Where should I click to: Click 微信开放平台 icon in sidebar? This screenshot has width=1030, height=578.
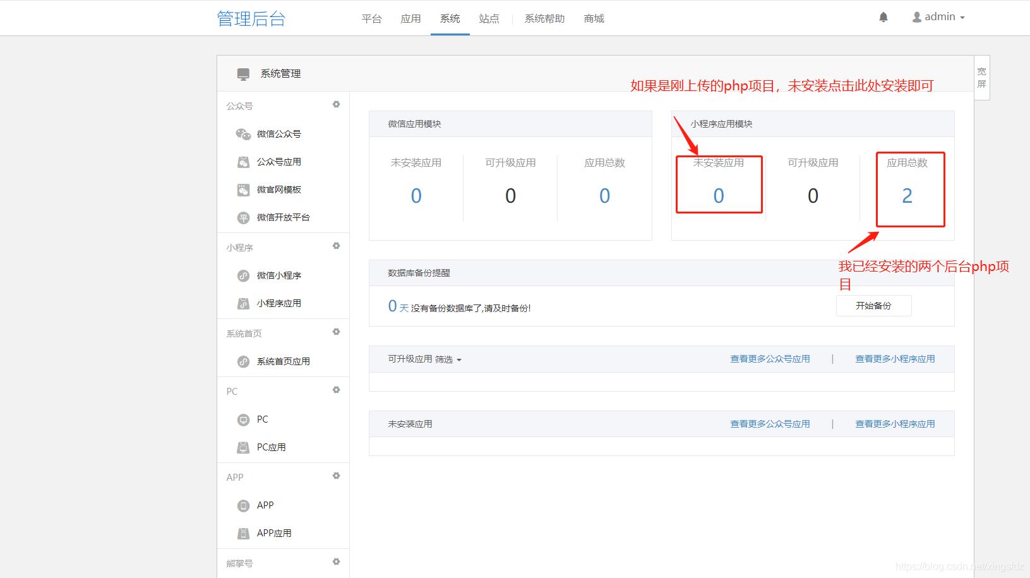pos(243,218)
